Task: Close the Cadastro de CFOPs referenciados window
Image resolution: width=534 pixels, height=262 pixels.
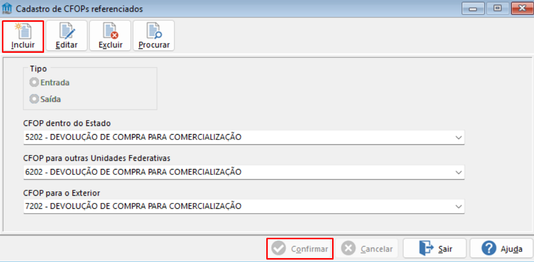Action: coord(521,9)
